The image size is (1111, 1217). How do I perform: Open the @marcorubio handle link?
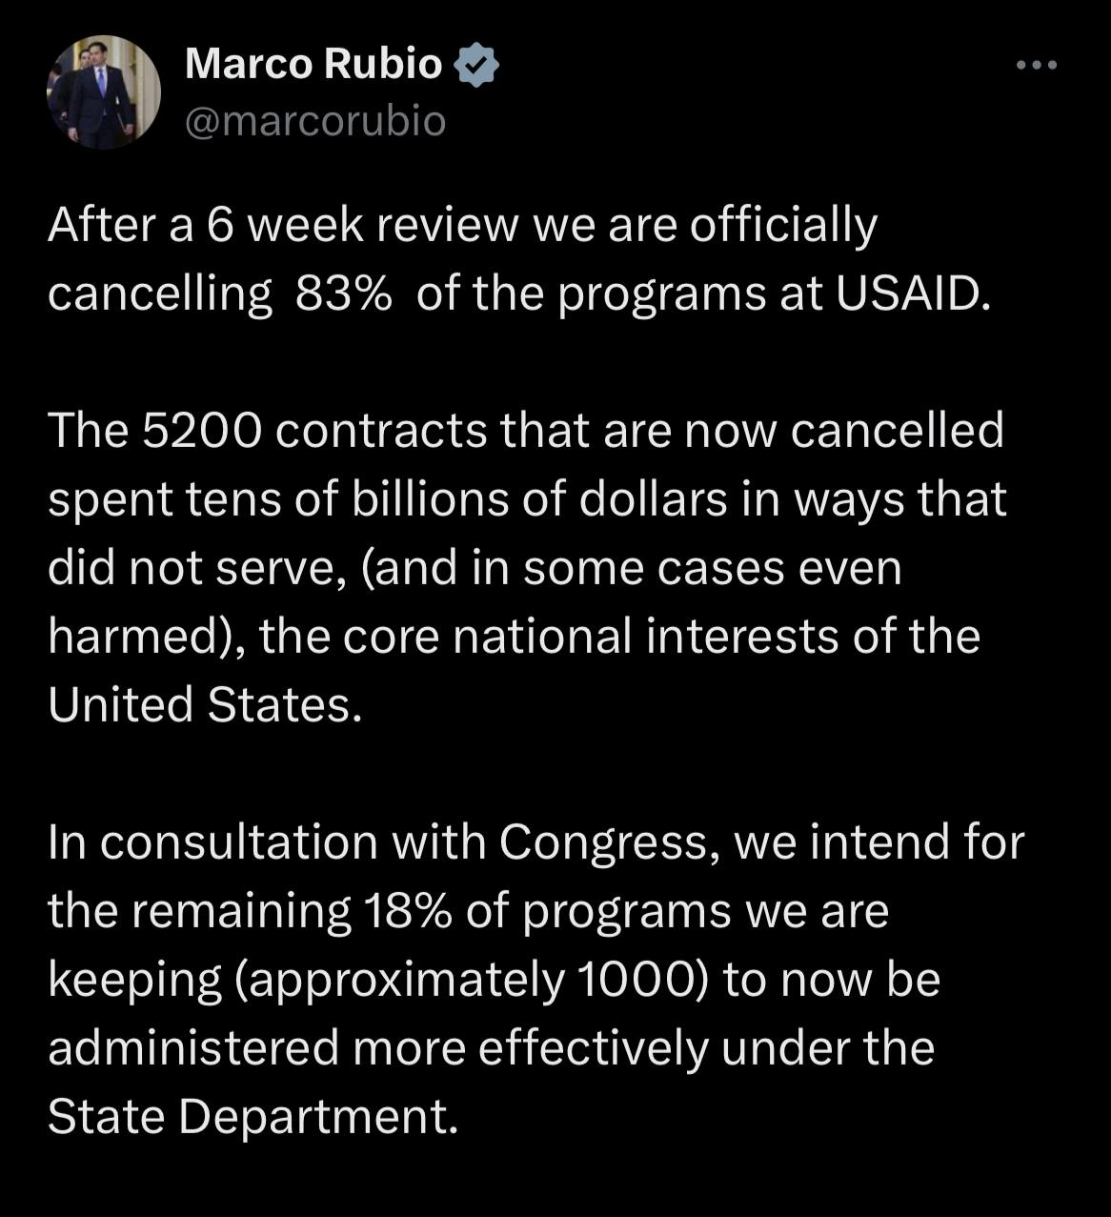(x=314, y=121)
